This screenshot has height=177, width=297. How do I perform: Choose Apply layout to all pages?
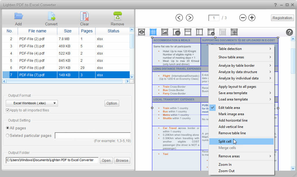[x=237, y=87]
